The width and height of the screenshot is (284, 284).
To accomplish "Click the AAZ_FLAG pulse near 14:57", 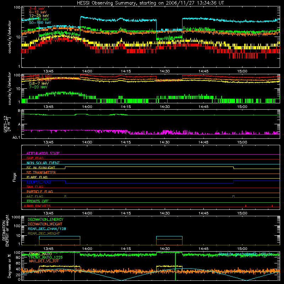I will (233, 197).
